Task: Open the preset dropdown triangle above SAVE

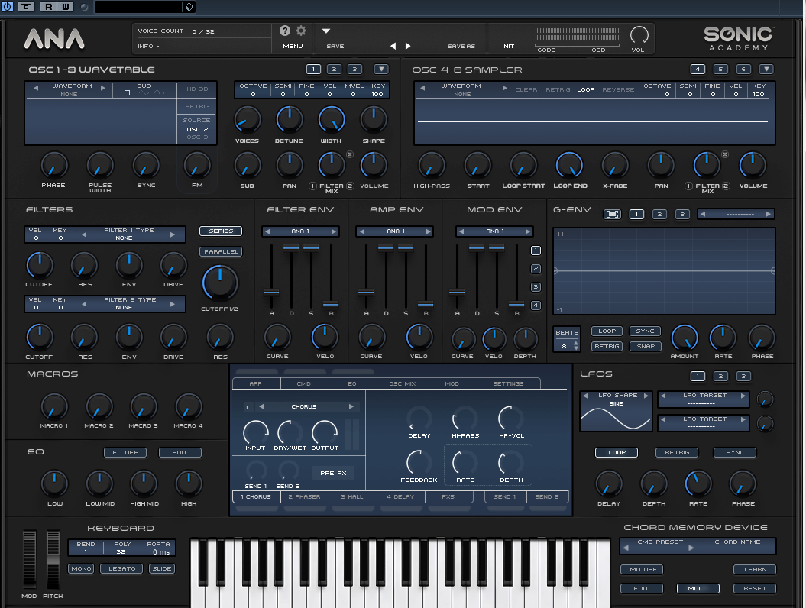Action: coord(326,31)
